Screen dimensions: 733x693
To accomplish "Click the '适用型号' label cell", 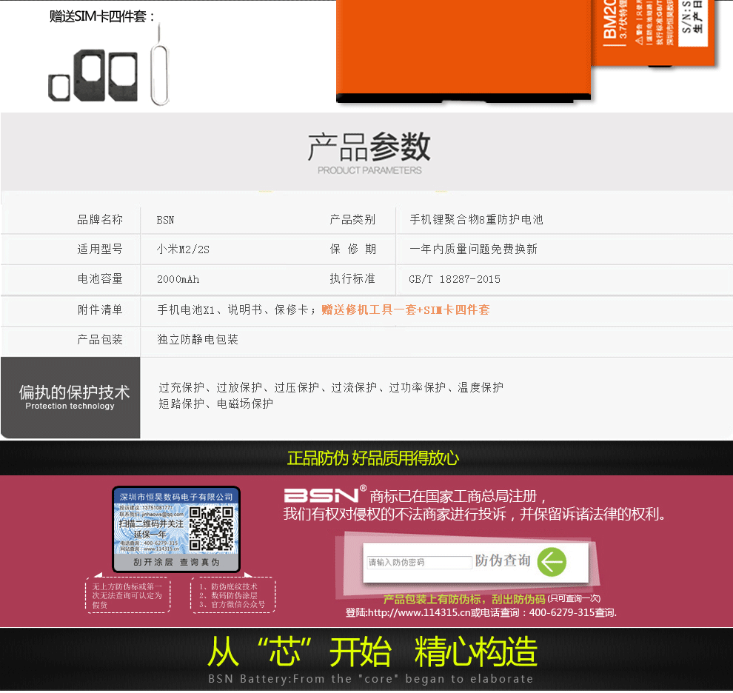I will pos(99,250).
